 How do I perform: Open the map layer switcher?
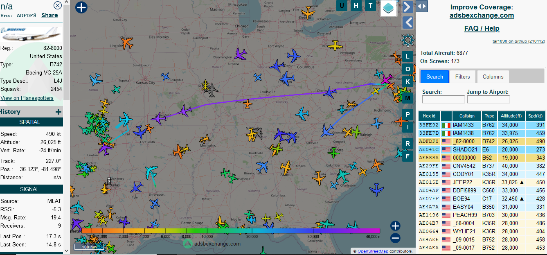[389, 8]
